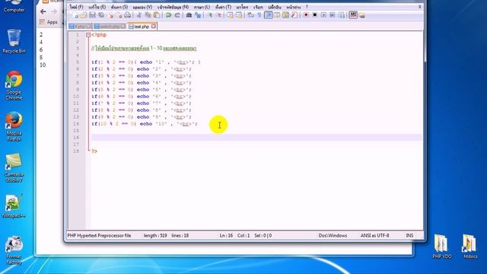Close the test.php tab with its X
This screenshot has width=487, height=274.
pyautogui.click(x=154, y=27)
